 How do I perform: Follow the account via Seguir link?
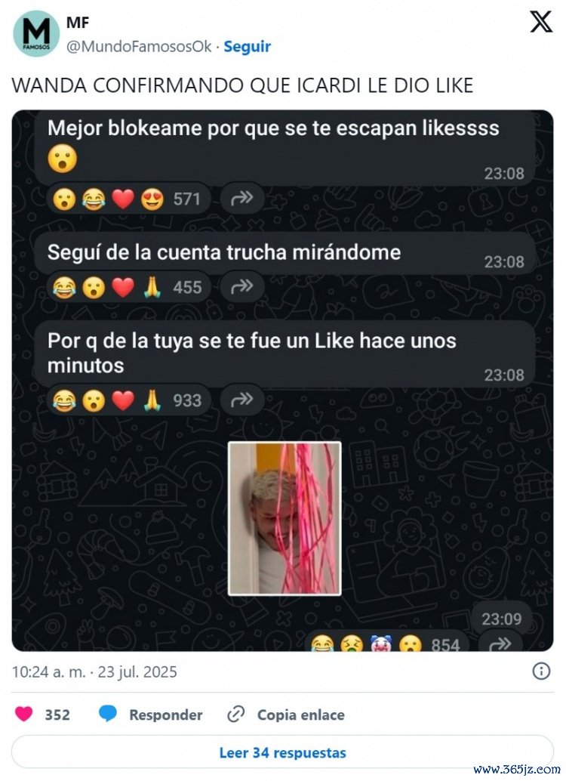pos(247,46)
